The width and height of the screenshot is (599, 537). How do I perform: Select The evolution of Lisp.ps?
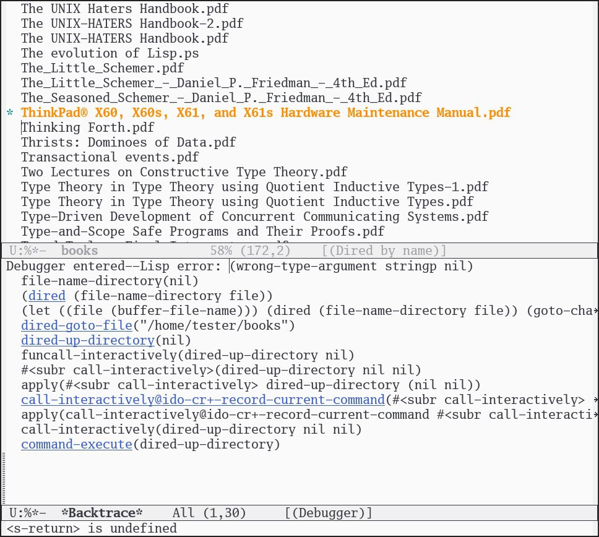110,53
